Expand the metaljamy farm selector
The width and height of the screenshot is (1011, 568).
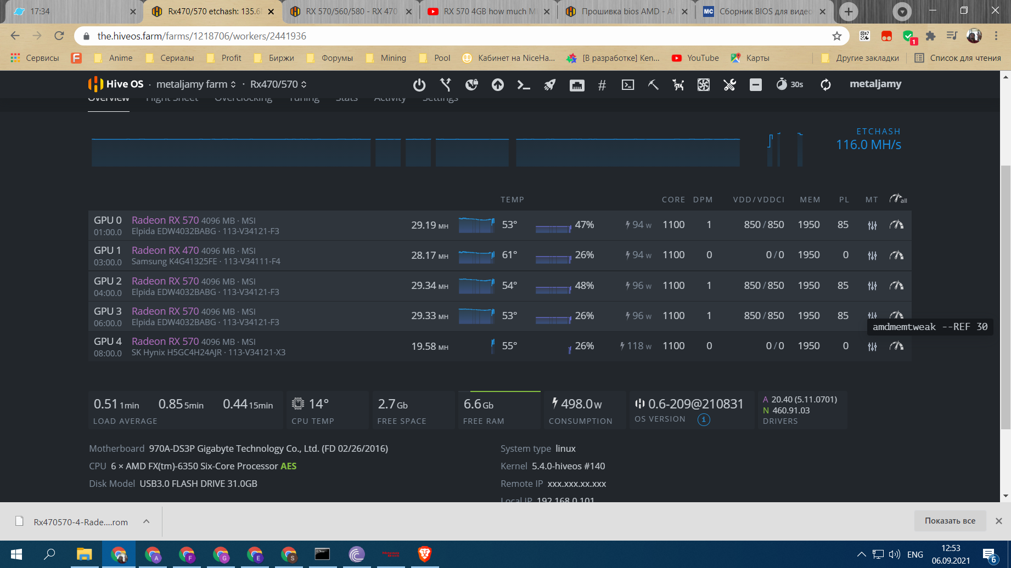[196, 84]
